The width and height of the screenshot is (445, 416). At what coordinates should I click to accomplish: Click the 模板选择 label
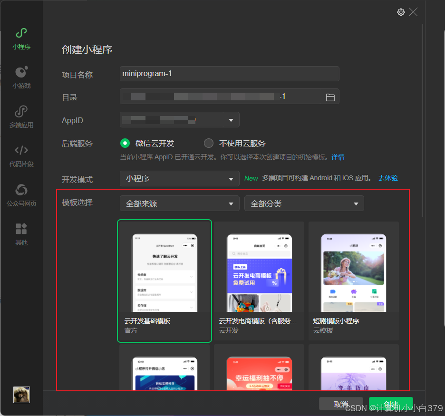tap(77, 203)
